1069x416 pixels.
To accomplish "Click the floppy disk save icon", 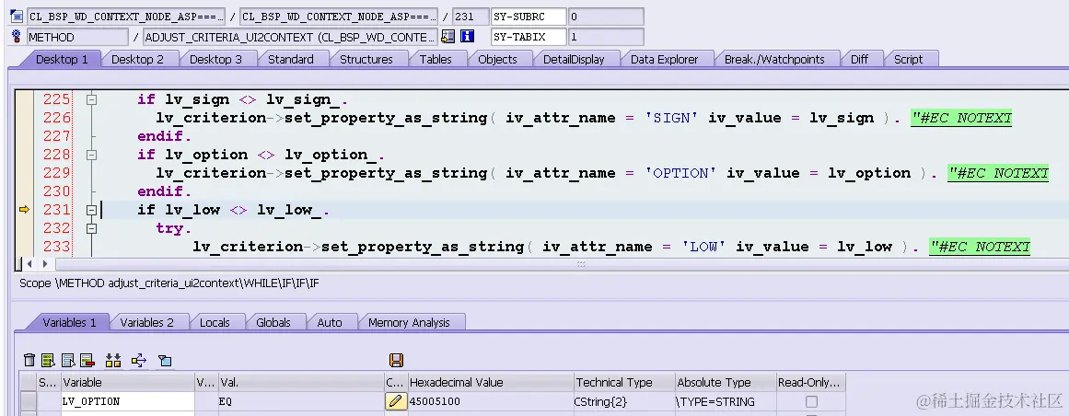I will click(x=396, y=360).
